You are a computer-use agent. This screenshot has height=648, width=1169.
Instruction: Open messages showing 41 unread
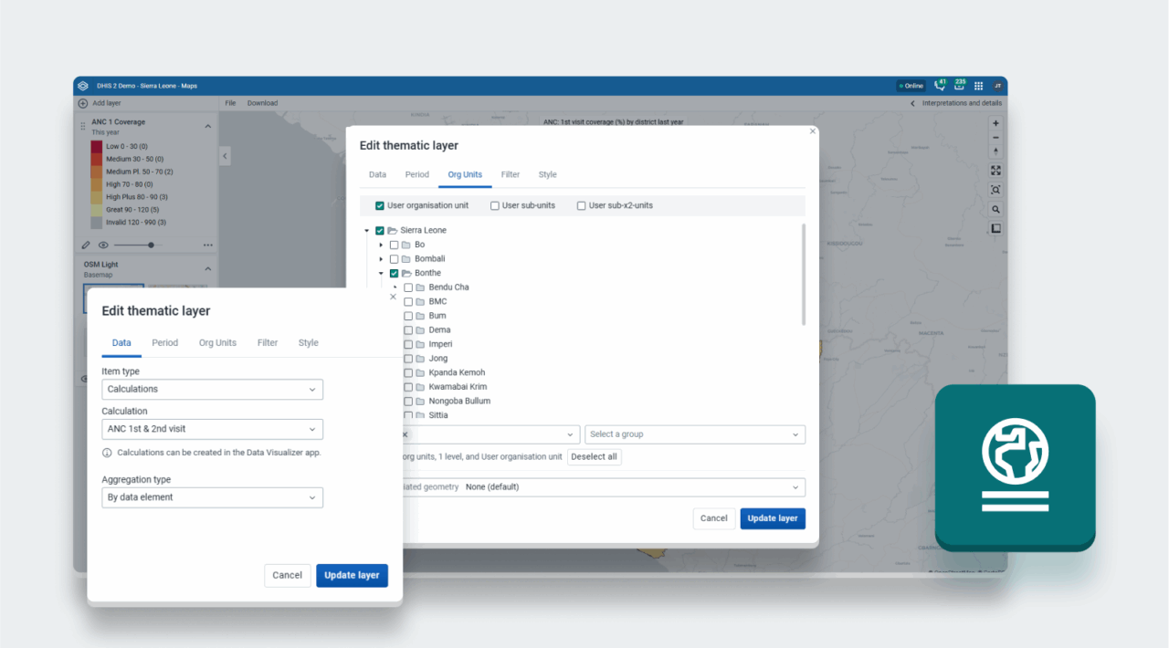click(941, 85)
